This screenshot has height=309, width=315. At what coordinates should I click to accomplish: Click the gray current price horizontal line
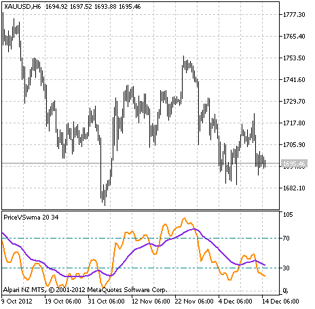[141, 163]
